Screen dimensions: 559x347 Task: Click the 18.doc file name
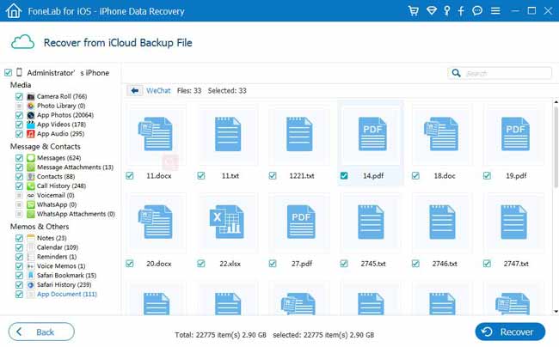tap(445, 176)
